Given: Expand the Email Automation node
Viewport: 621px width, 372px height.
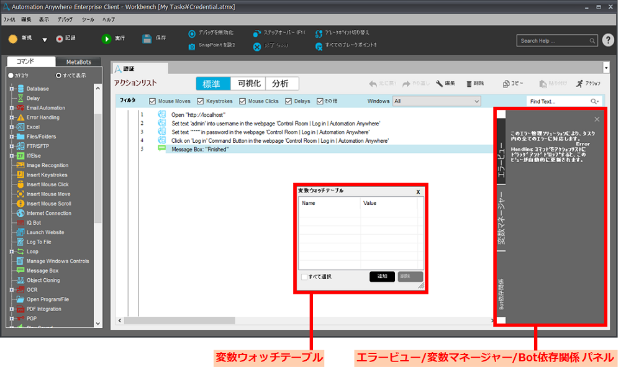Looking at the screenshot, I should pyautogui.click(x=11, y=108).
